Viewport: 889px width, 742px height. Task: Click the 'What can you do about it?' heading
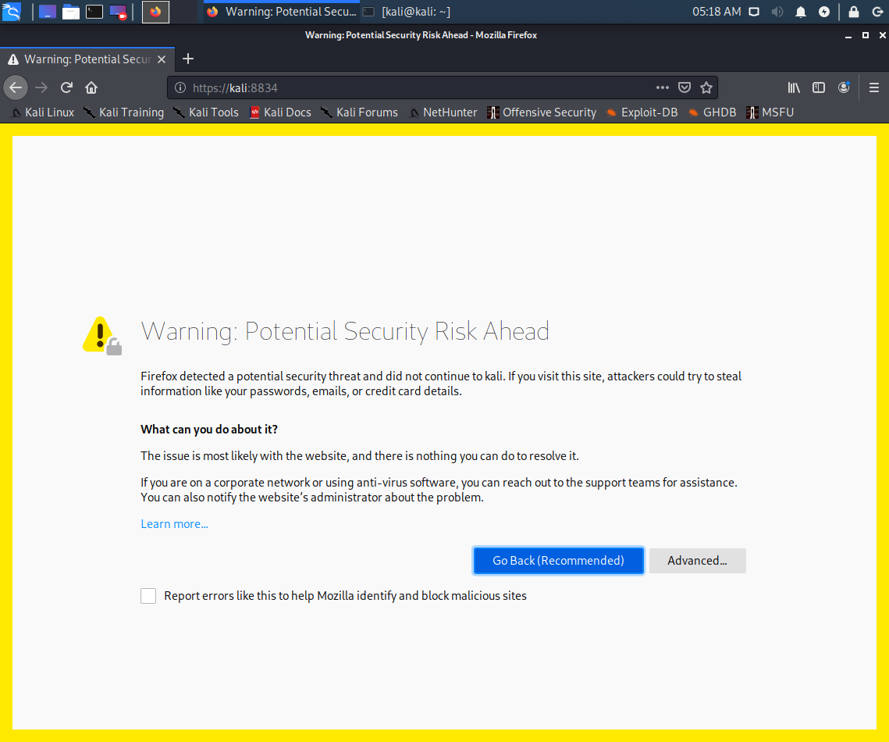click(209, 430)
